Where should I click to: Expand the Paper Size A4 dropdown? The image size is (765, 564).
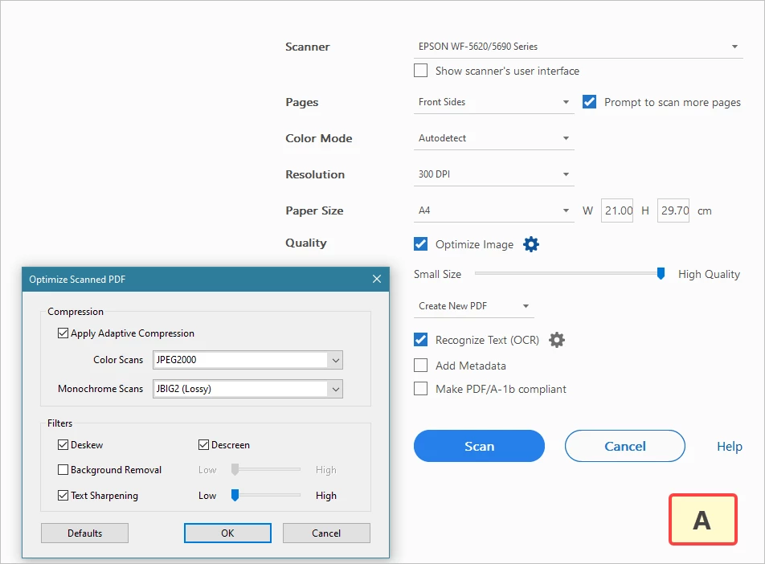493,210
